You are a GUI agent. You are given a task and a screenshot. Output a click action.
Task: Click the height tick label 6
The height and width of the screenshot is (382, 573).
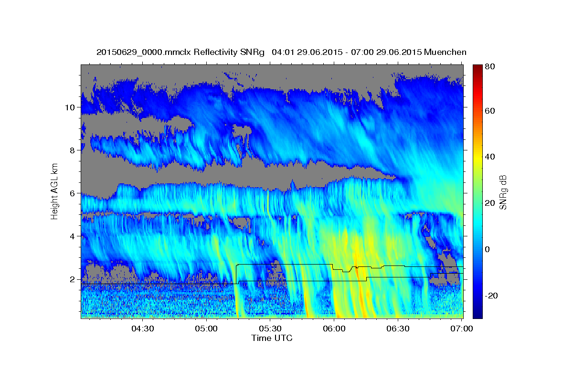click(74, 193)
